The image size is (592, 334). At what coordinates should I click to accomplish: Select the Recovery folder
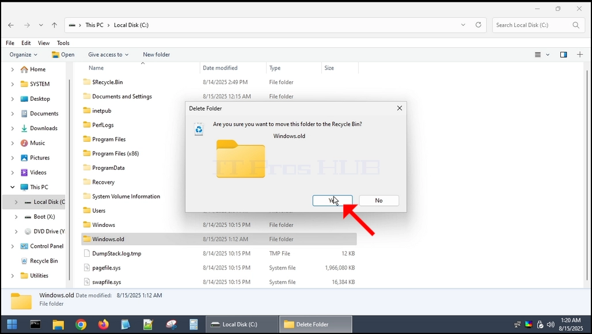pos(98,183)
